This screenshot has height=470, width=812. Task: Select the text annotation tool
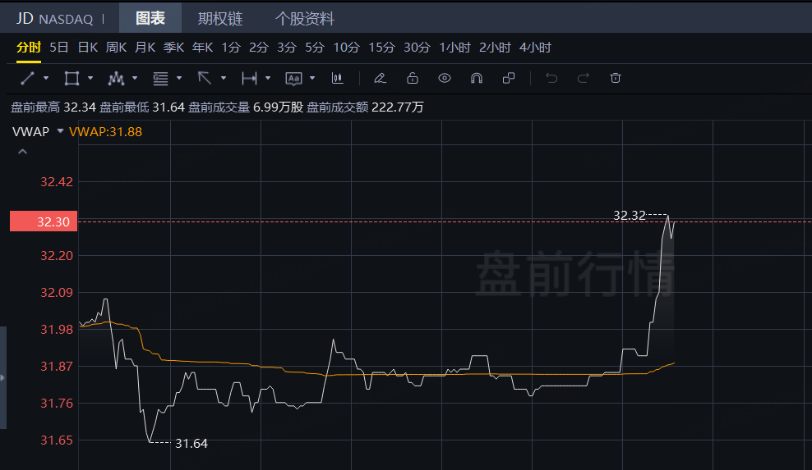coord(293,78)
